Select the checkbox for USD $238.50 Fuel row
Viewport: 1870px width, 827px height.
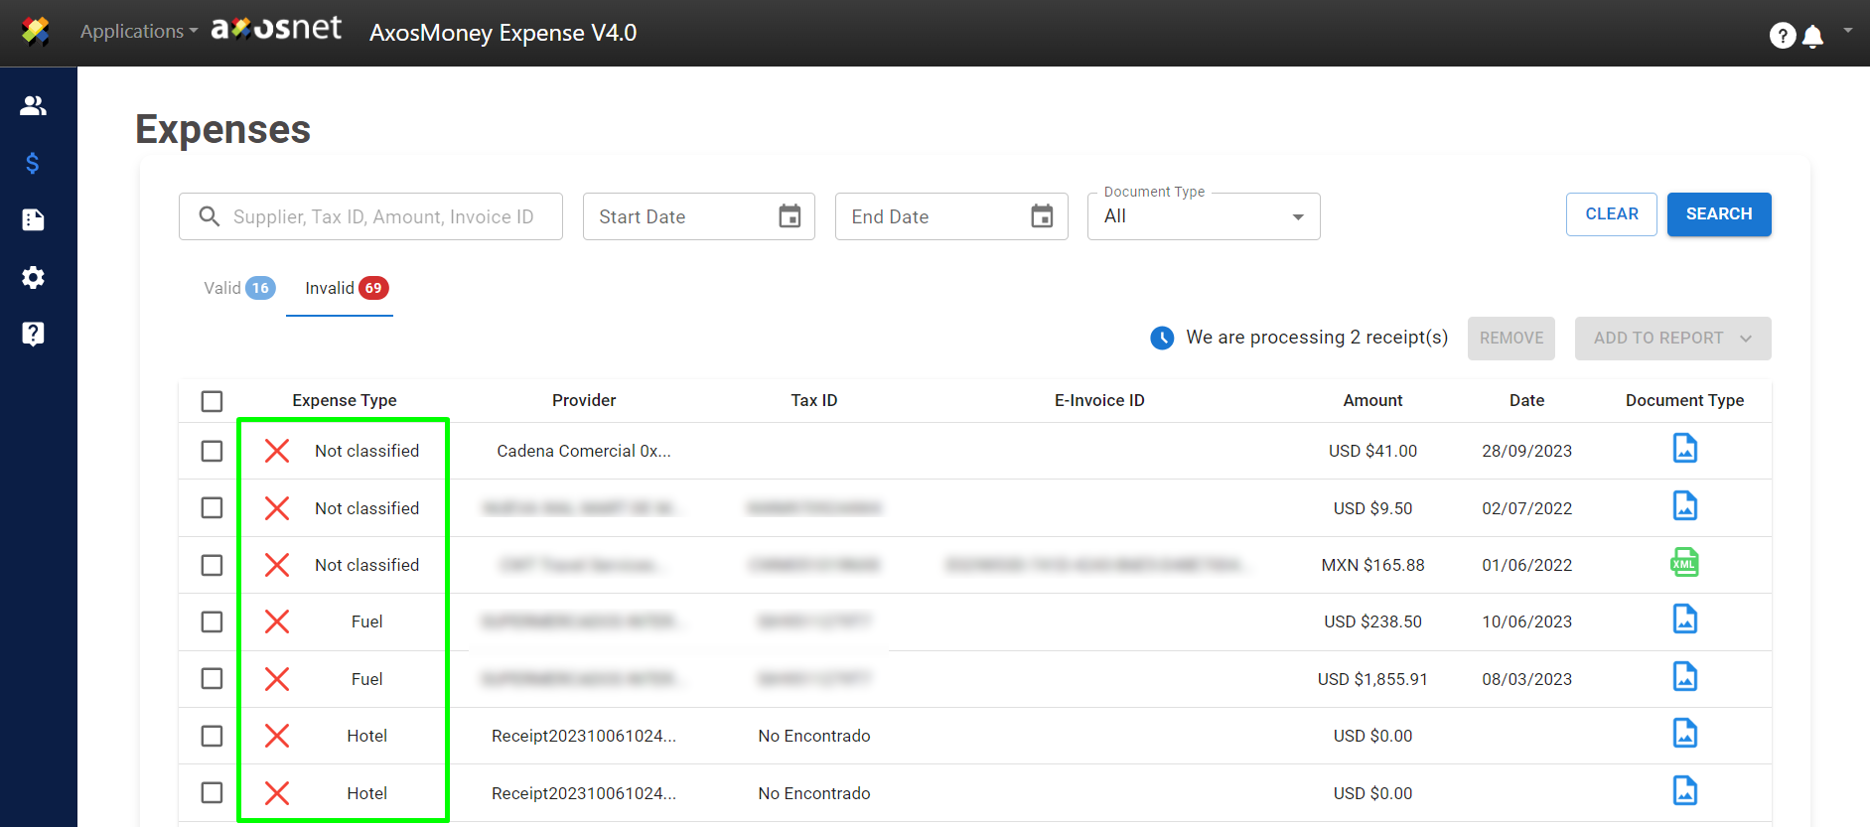click(x=212, y=621)
